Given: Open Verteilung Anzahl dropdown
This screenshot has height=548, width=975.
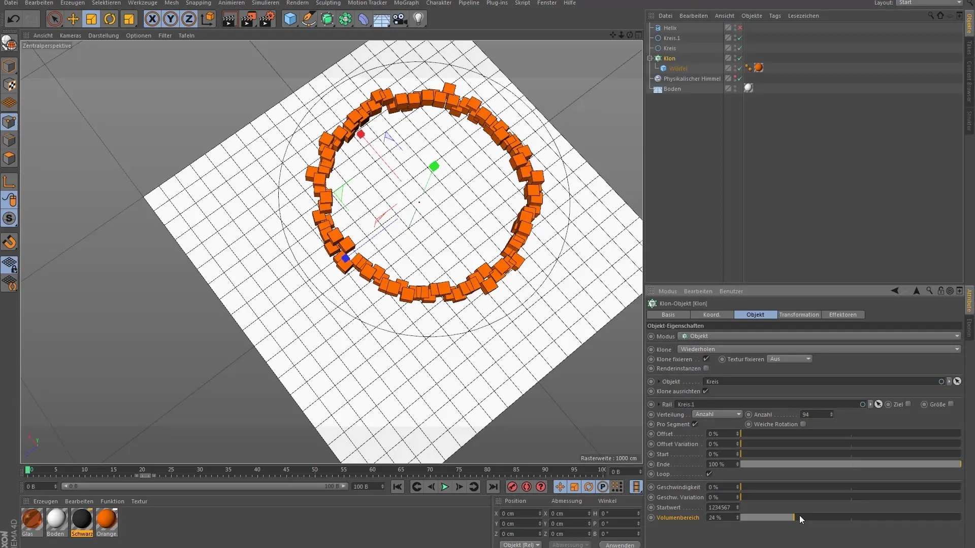Looking at the screenshot, I should pyautogui.click(x=717, y=415).
